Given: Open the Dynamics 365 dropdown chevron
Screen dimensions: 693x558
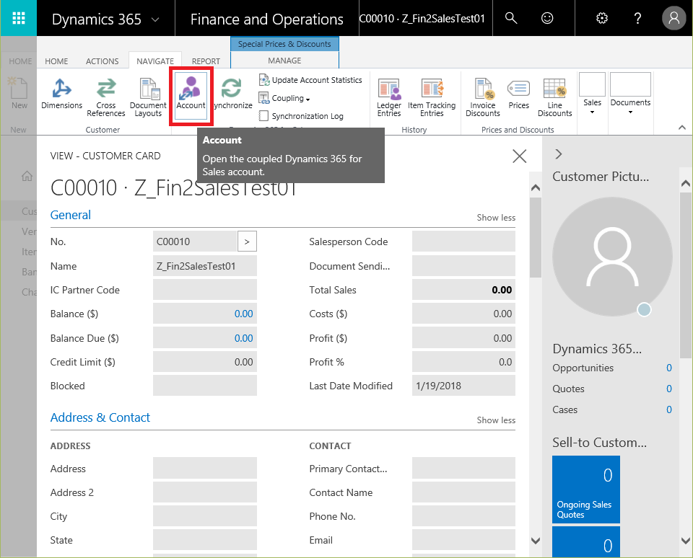Looking at the screenshot, I should click(x=155, y=19).
